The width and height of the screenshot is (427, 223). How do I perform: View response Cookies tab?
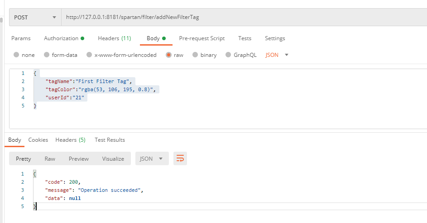point(38,140)
